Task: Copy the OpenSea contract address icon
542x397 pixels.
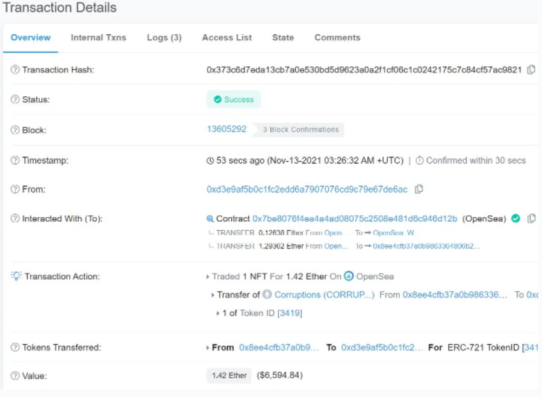Action: 531,218
